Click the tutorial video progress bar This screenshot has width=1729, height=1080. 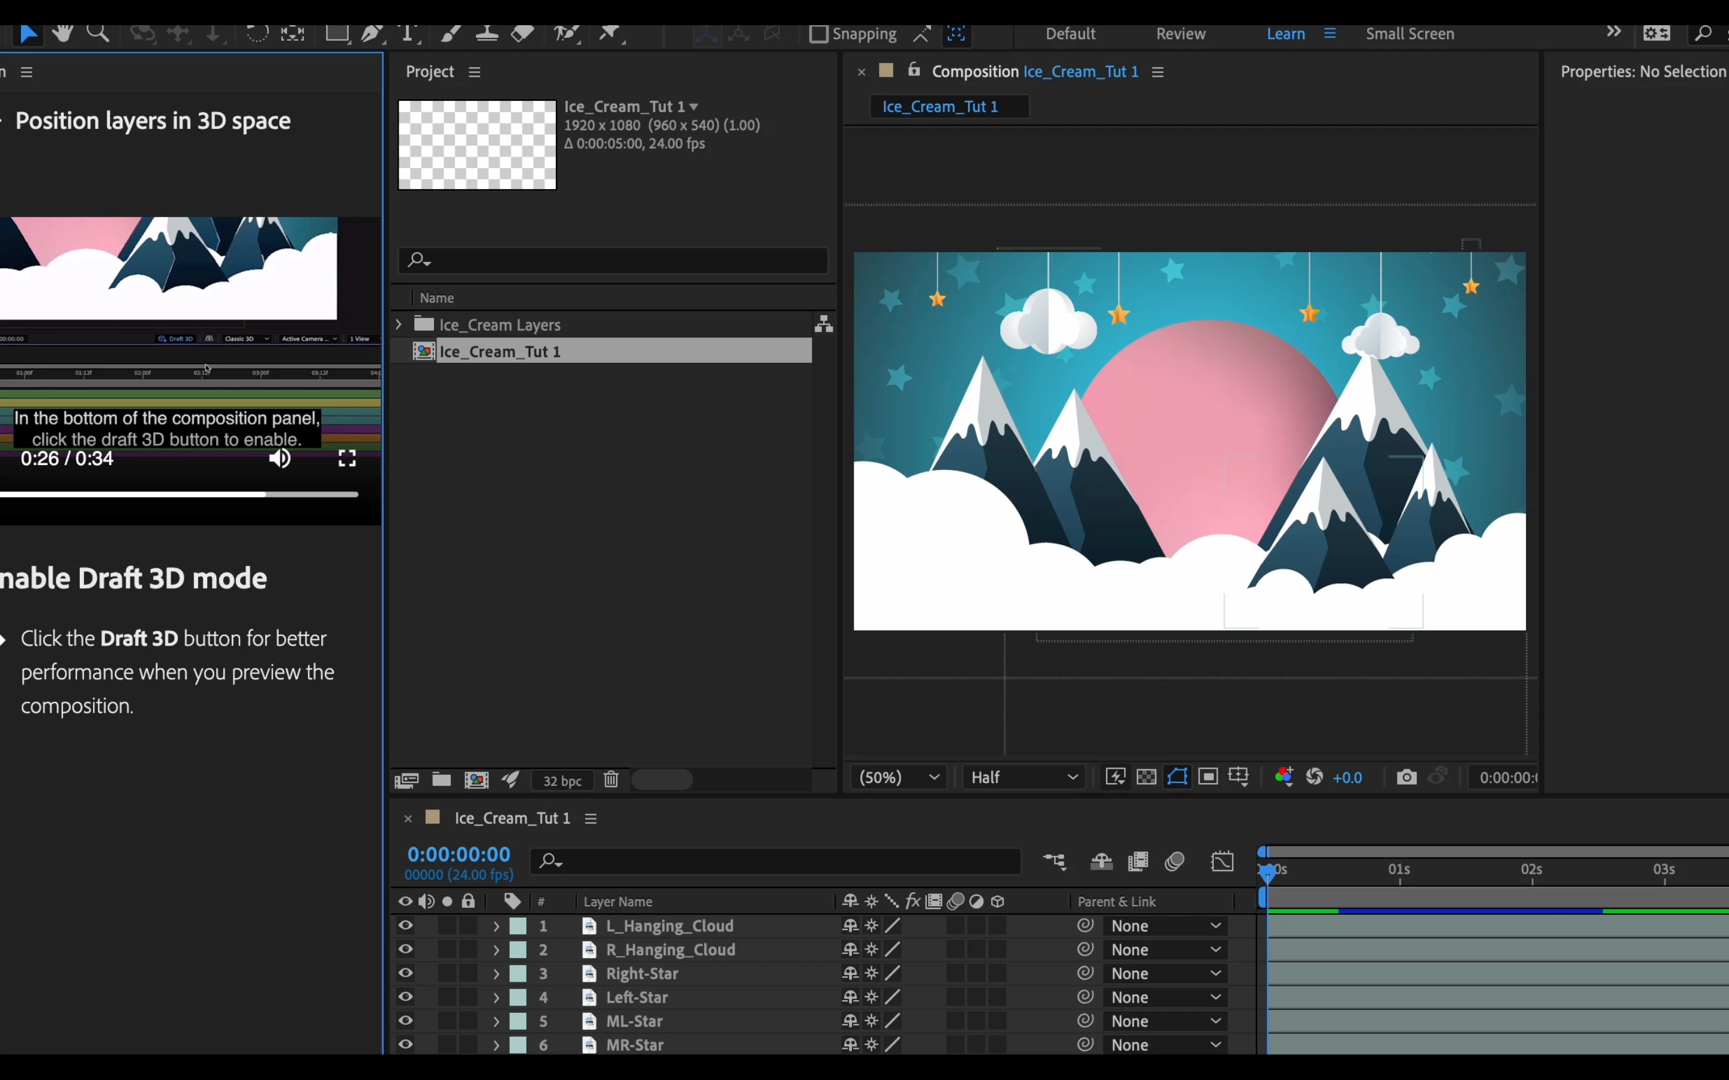(x=179, y=494)
